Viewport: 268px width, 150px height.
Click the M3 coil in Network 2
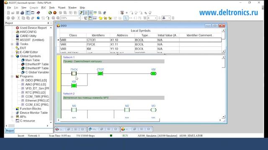153,110
